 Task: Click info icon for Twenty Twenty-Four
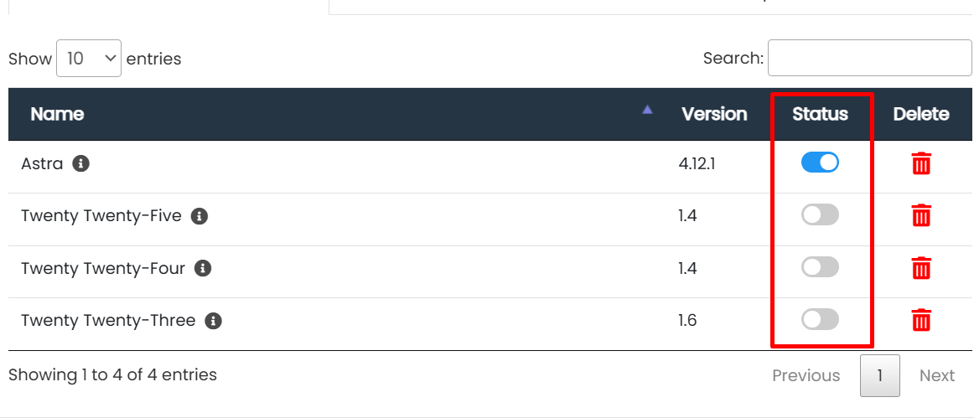(x=202, y=268)
